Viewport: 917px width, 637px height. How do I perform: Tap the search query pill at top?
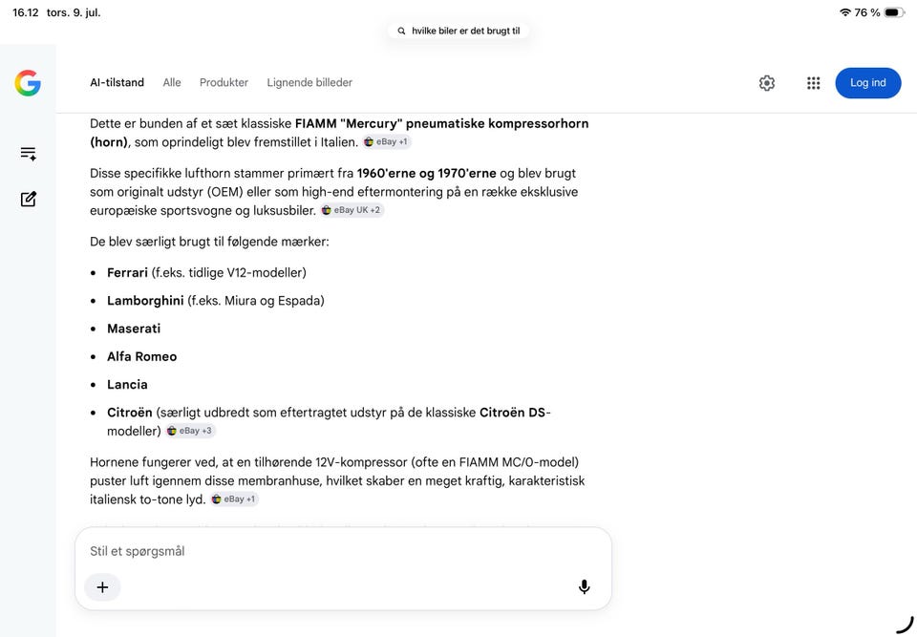[x=459, y=31]
